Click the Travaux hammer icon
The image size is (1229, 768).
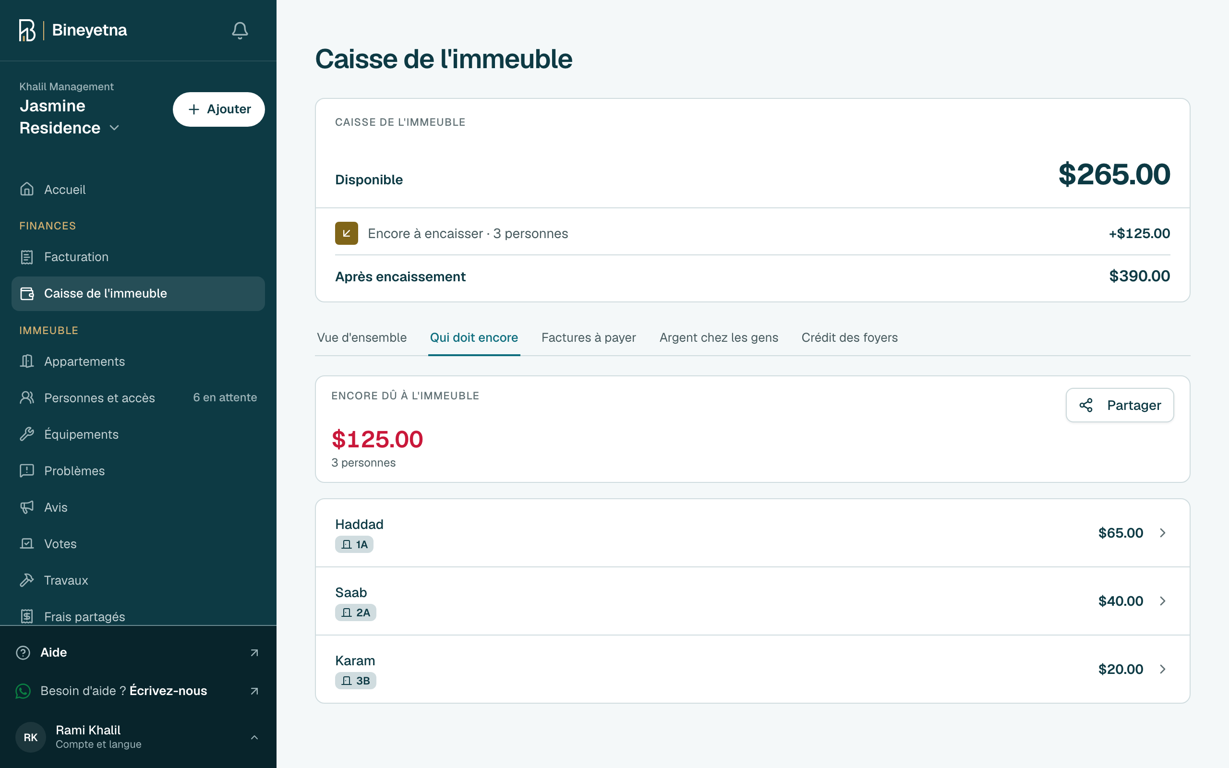pos(27,580)
